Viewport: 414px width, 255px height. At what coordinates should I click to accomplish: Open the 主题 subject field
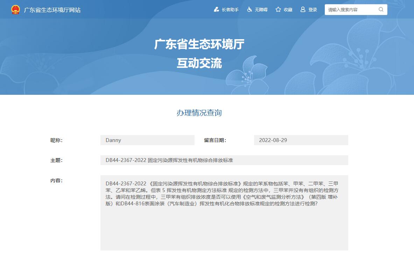pos(224,160)
